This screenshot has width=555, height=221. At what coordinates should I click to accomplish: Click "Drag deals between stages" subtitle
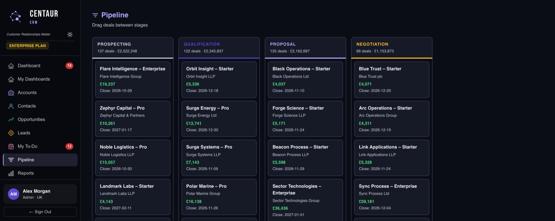pos(120,25)
